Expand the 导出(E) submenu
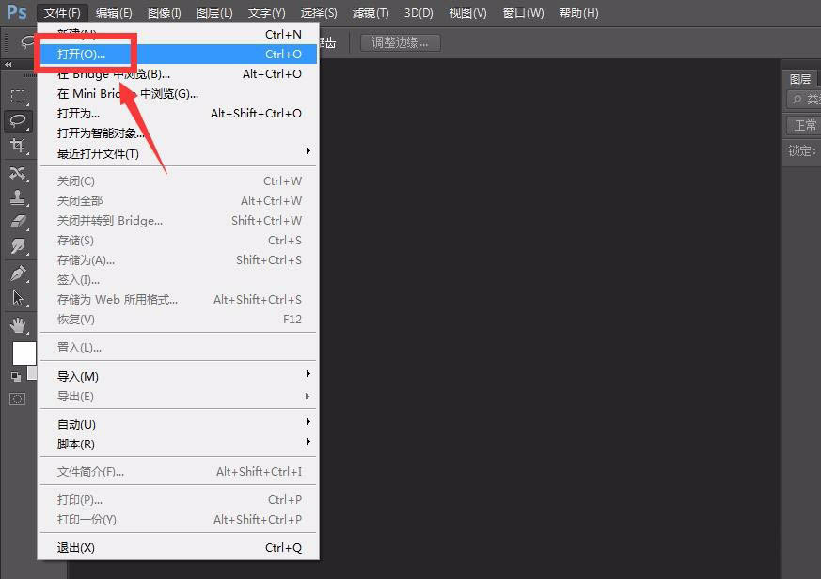 pyautogui.click(x=179, y=397)
